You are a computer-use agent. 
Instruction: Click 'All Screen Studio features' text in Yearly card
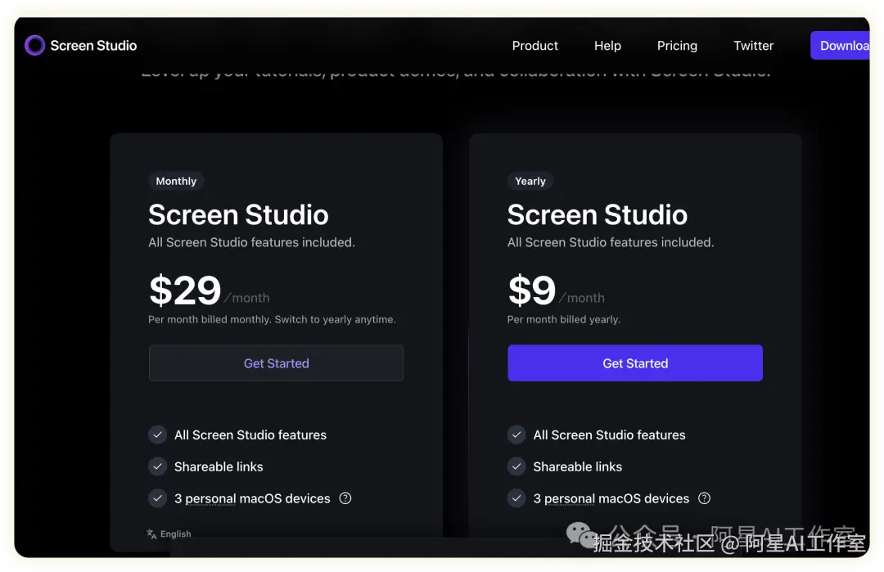(610, 435)
